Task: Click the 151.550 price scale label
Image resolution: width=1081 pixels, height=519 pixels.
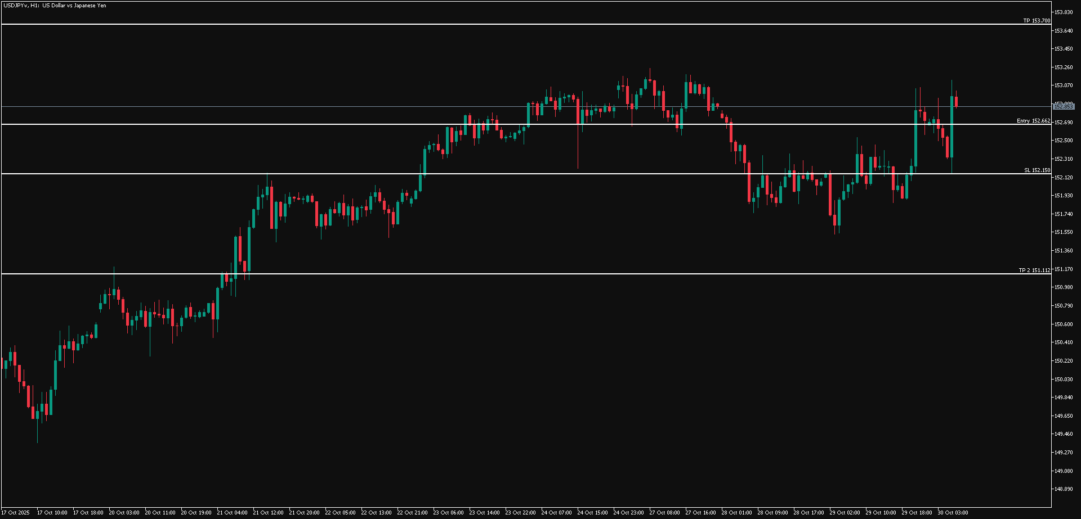Action: click(x=1063, y=232)
